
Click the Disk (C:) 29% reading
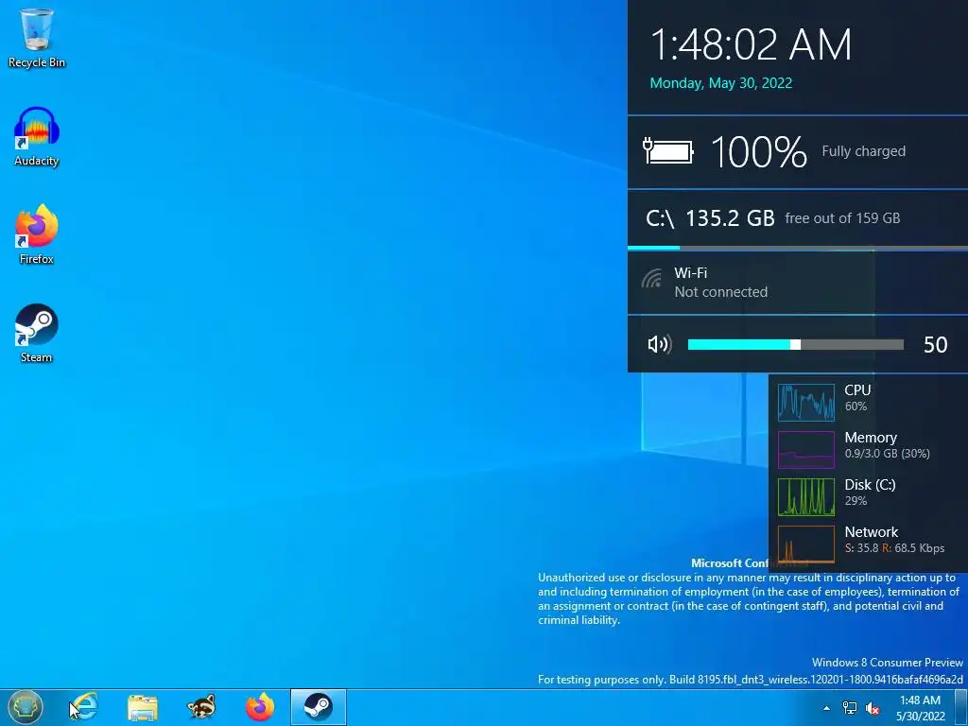856,501
